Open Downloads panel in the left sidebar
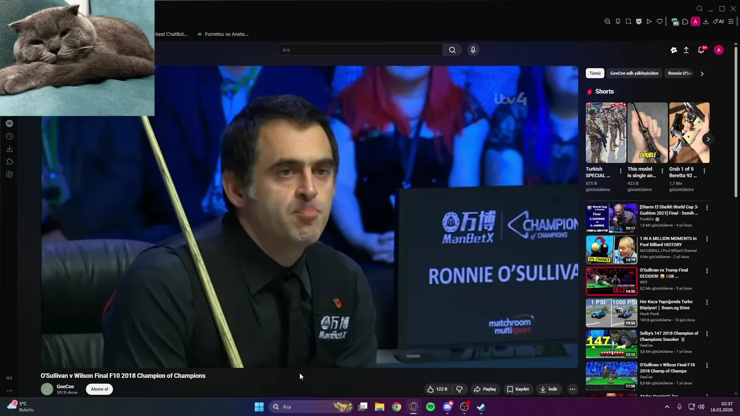740x416 pixels. 9,149
